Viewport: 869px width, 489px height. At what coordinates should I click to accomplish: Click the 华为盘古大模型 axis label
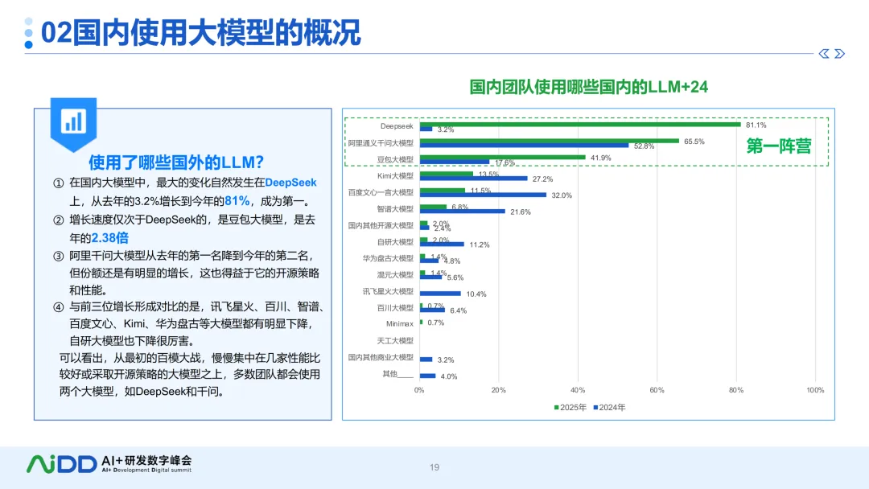click(x=388, y=258)
